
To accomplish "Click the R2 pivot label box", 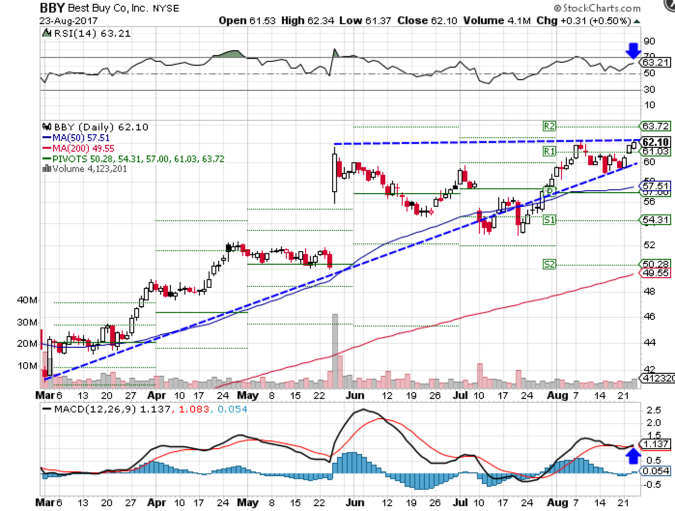I will click(549, 126).
